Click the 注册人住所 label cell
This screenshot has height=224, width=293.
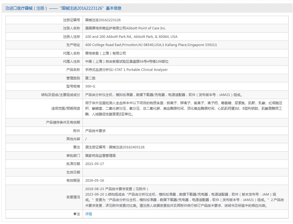coord(44,37)
